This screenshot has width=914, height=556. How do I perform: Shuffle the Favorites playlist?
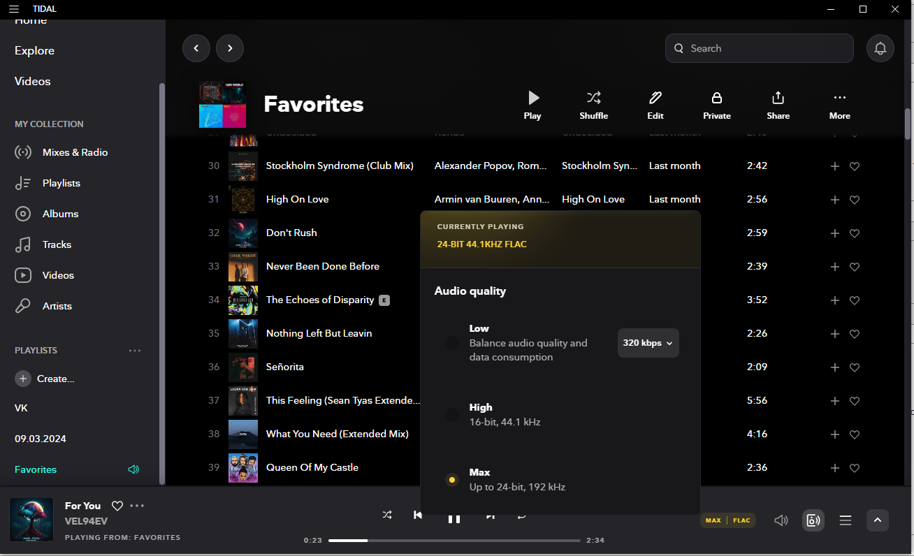[x=594, y=105]
